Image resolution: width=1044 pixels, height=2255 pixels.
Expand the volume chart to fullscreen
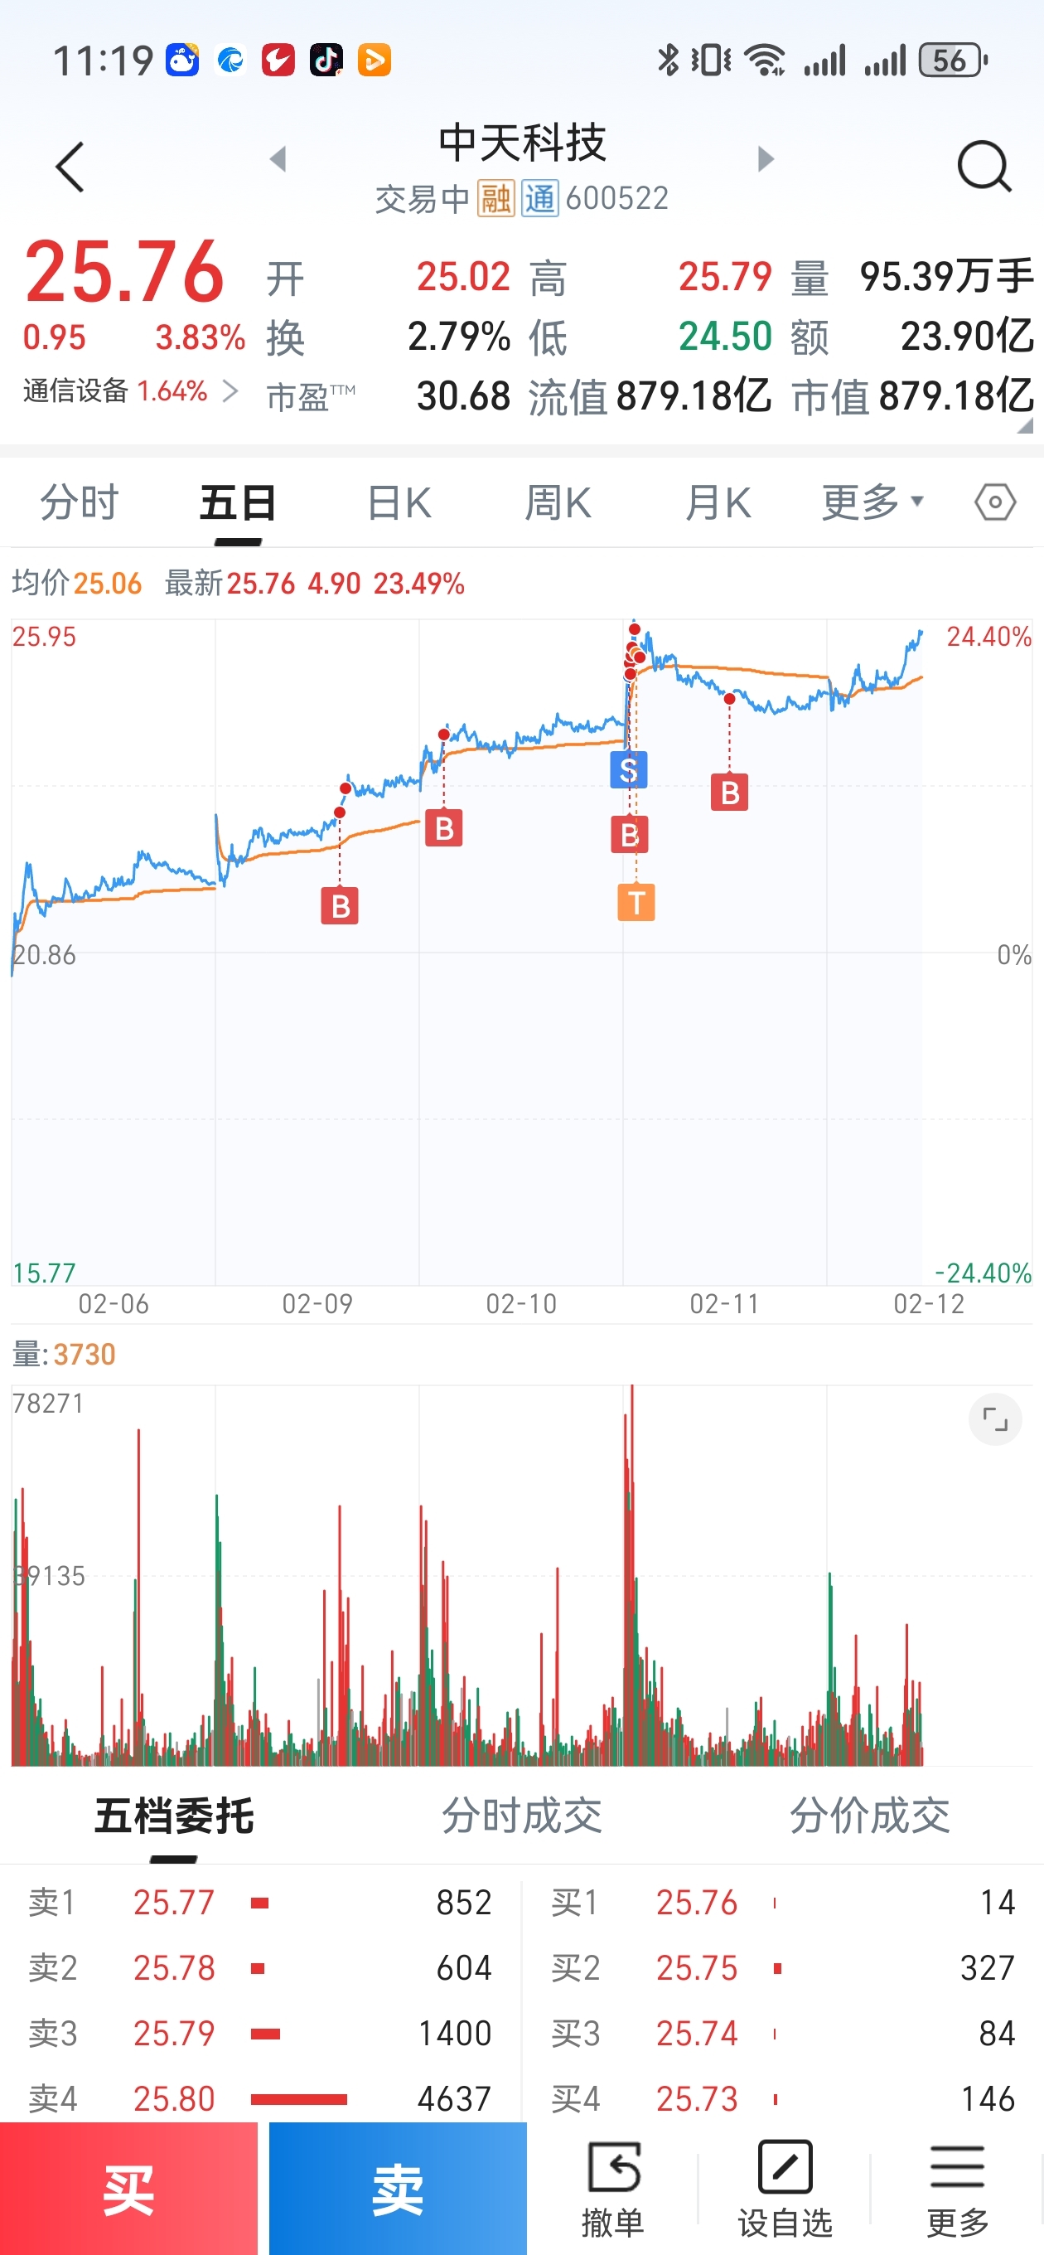click(x=995, y=1419)
